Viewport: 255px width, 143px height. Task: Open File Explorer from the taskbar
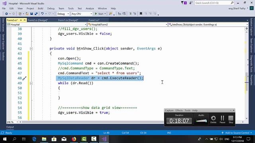pos(44,139)
